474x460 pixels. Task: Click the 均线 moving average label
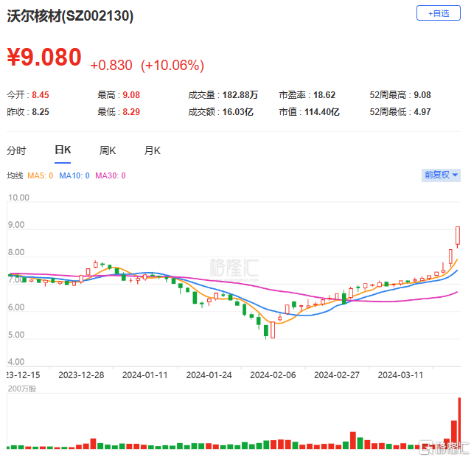[x=15, y=175]
